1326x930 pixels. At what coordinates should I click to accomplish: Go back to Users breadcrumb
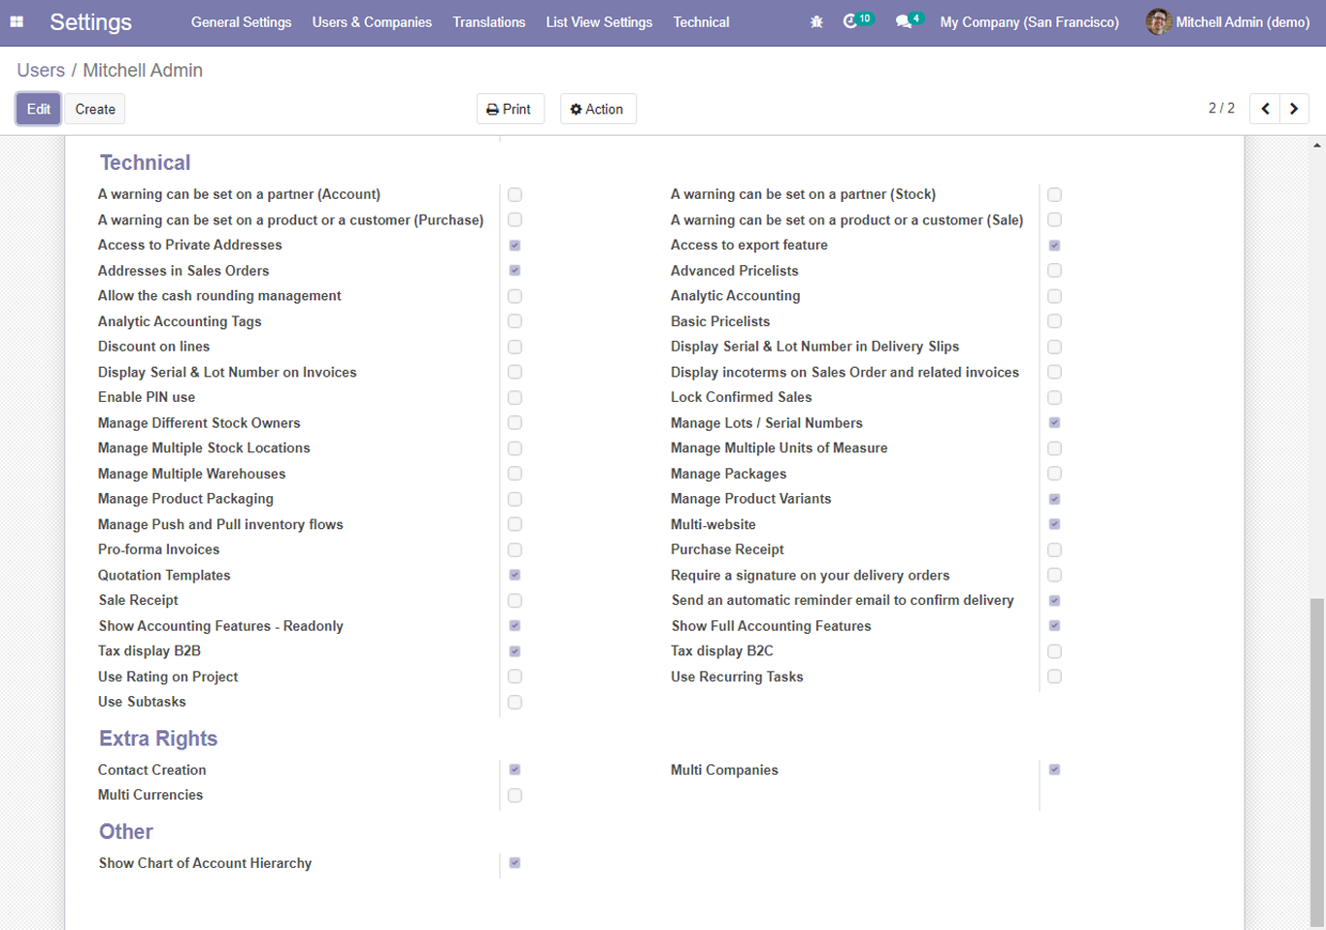(x=41, y=70)
